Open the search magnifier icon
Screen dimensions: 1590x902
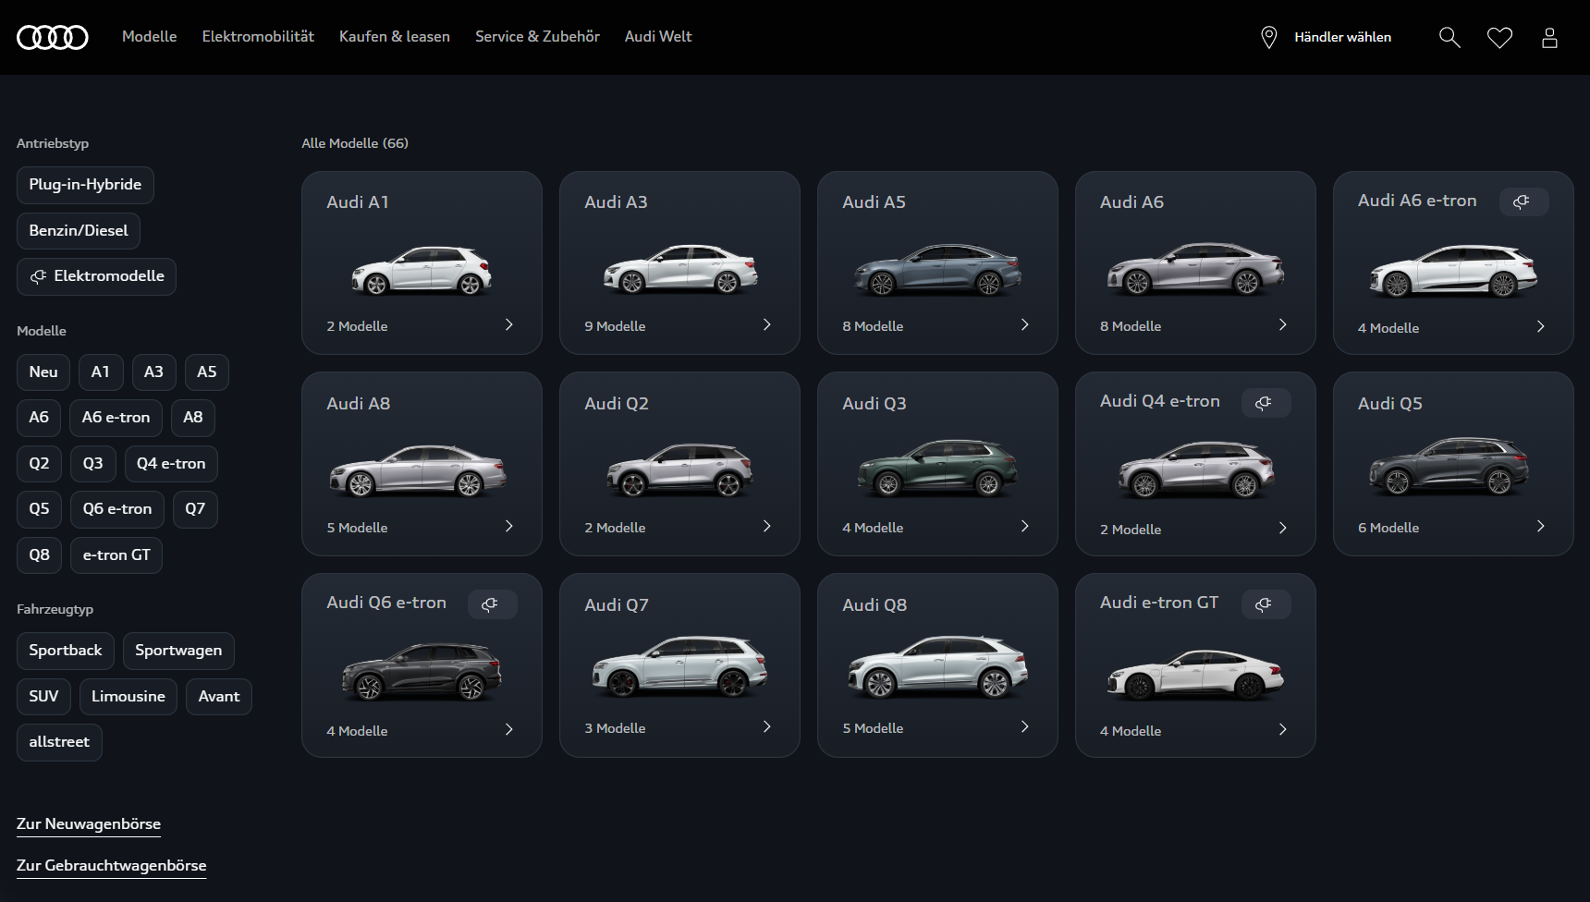point(1449,37)
